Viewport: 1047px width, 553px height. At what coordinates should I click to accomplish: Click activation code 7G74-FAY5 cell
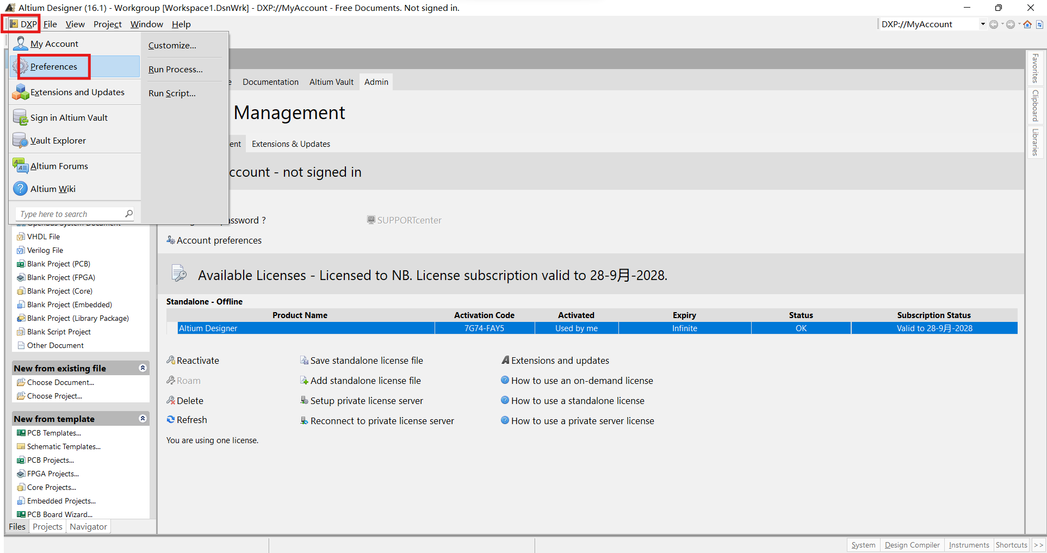tap(484, 328)
